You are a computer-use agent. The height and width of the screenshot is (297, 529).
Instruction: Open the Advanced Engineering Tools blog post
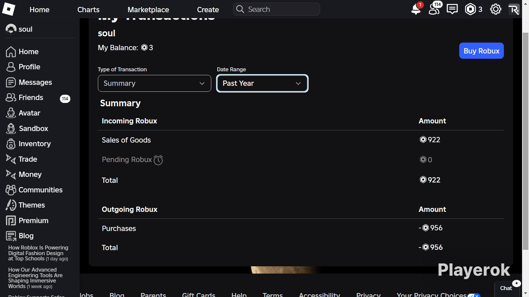pyautogui.click(x=35, y=278)
